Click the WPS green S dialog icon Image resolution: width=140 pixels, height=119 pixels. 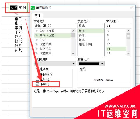(x=33, y=8)
